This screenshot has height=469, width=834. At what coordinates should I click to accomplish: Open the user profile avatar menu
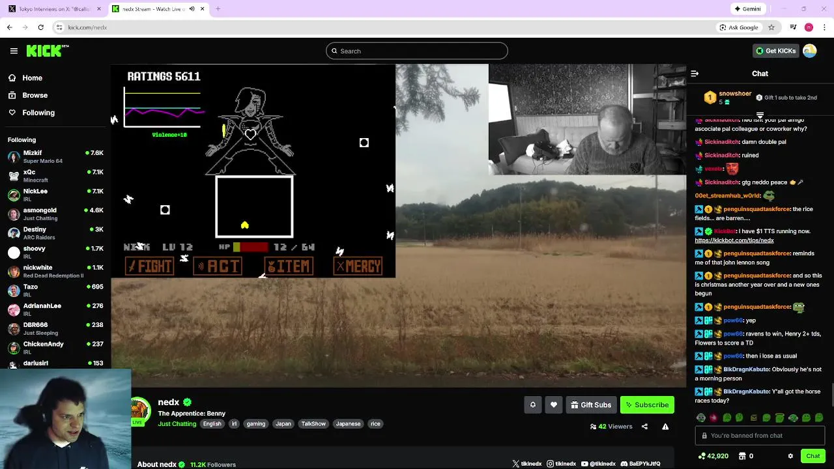(810, 51)
